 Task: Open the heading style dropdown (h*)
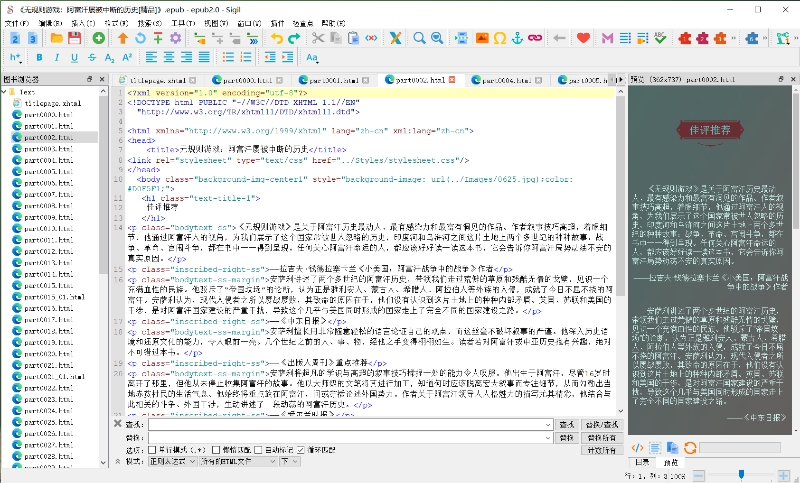pos(14,57)
